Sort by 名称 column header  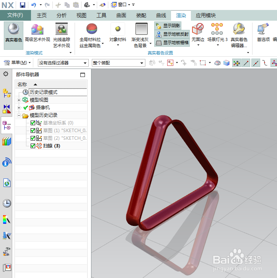coord(51,85)
